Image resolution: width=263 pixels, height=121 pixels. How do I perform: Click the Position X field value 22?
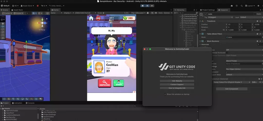tap(233, 25)
